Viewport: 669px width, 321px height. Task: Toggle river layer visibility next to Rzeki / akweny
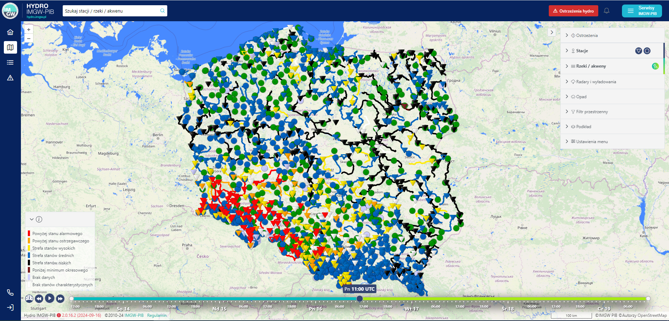655,66
